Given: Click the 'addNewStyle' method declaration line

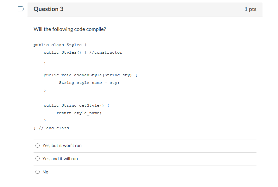Looking at the screenshot, I should coord(90,75).
